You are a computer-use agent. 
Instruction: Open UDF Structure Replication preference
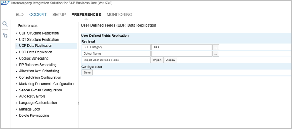click(39, 33)
